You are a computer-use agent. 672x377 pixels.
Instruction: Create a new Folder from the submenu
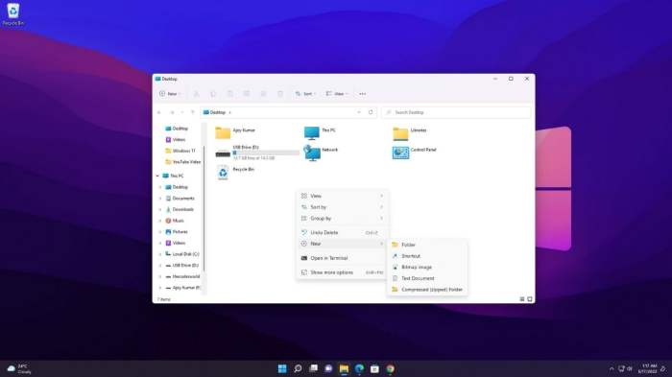point(427,245)
